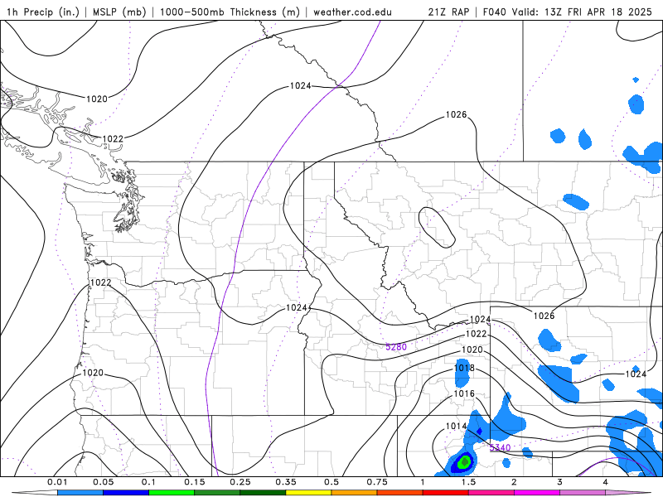The height and width of the screenshot is (497, 663).
Task: Click the 0.25 legend value
Action: click(x=240, y=482)
